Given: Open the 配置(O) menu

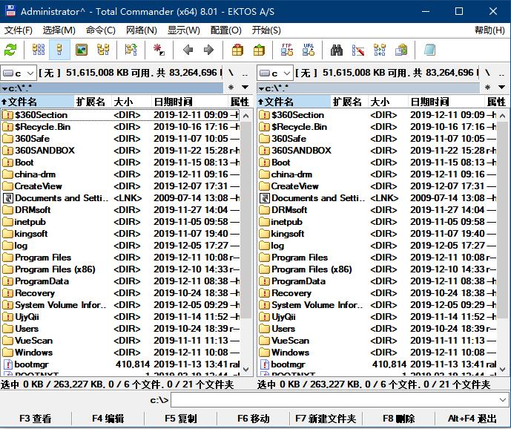Looking at the screenshot, I should point(226,30).
